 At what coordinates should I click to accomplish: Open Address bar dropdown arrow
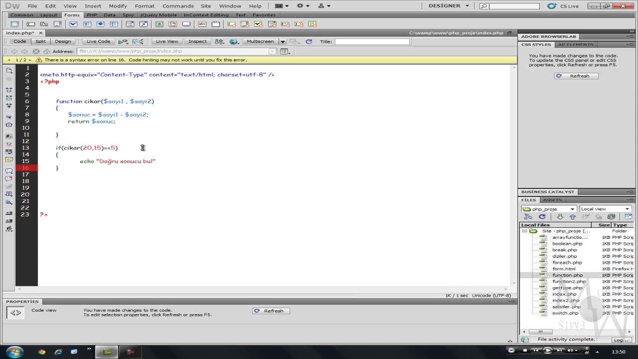coord(272,51)
